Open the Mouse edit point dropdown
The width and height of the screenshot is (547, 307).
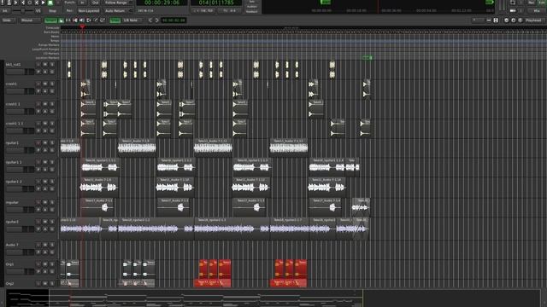coord(30,20)
